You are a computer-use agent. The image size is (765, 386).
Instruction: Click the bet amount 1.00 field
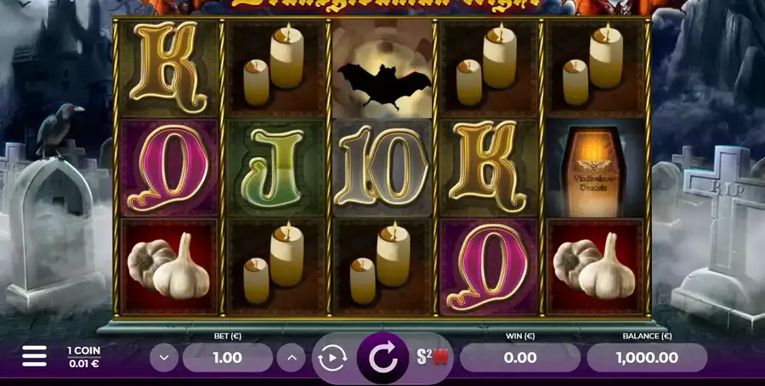coord(227,358)
